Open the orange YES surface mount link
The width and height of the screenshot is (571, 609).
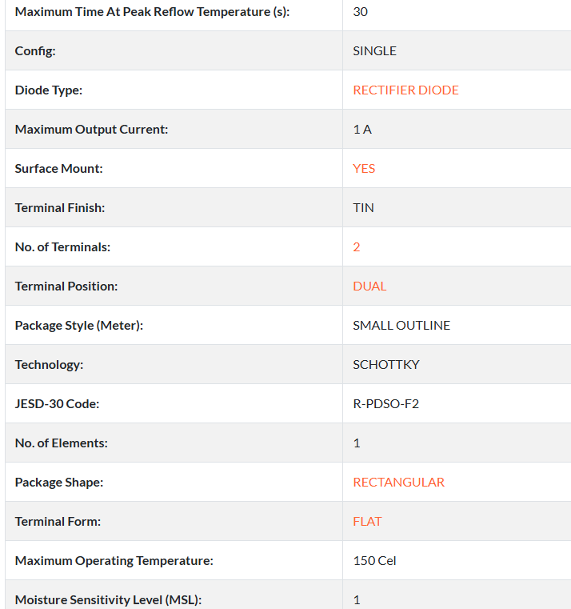364,169
